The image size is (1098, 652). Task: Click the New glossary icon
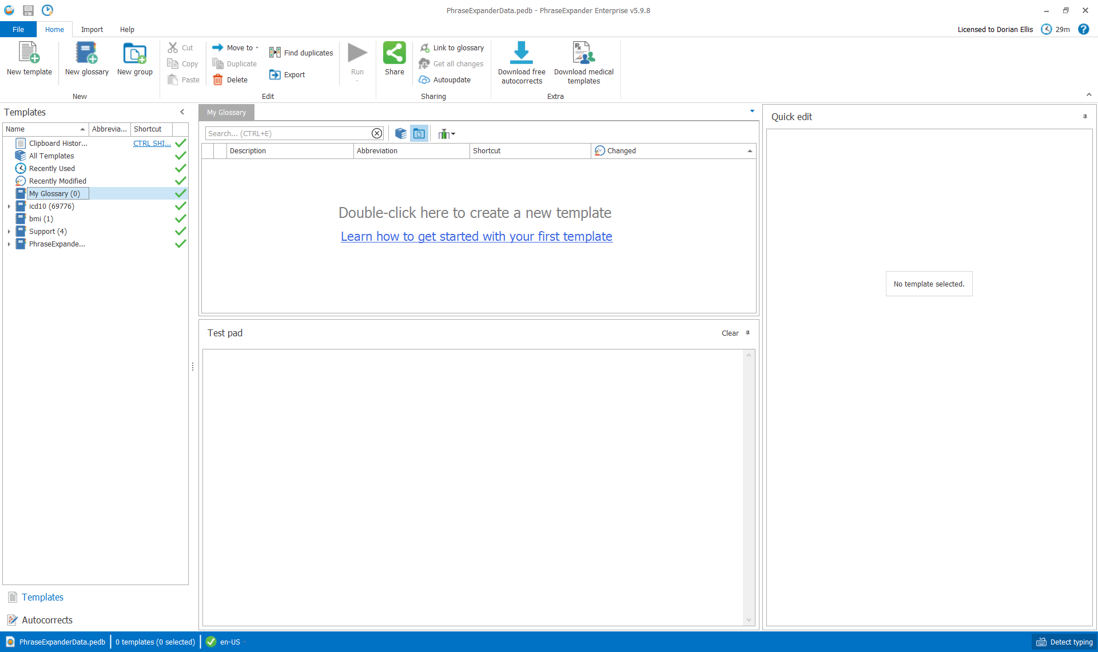click(x=86, y=53)
